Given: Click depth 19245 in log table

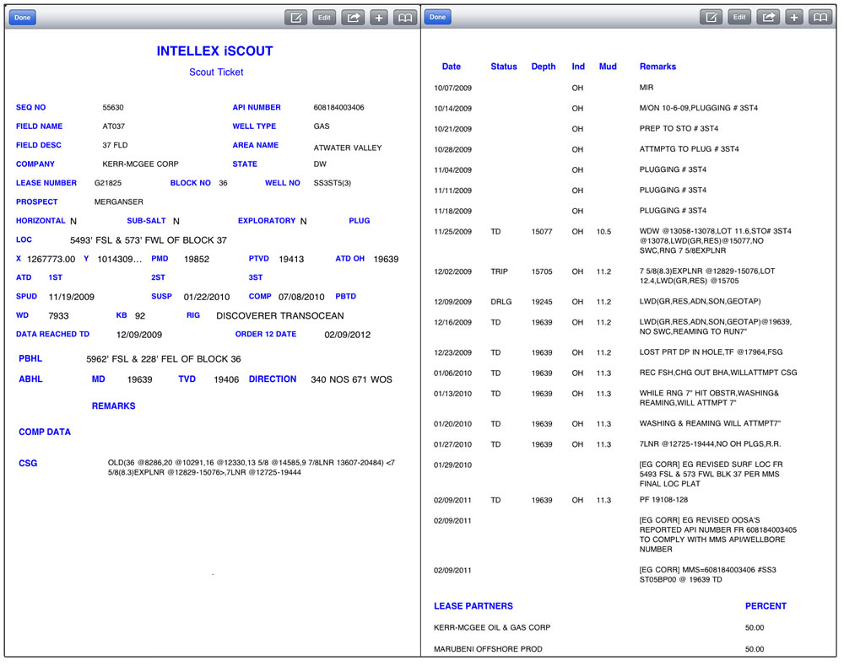Looking at the screenshot, I should click(542, 302).
